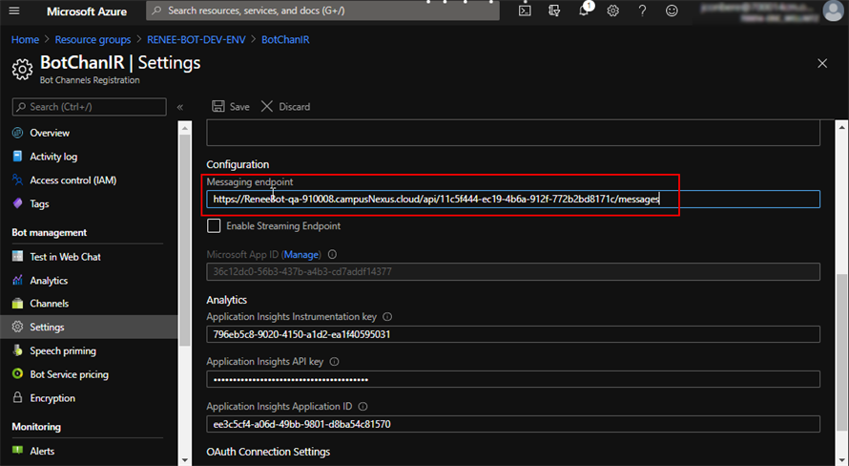Show info for Application Insights Instrumentation key

coord(387,316)
